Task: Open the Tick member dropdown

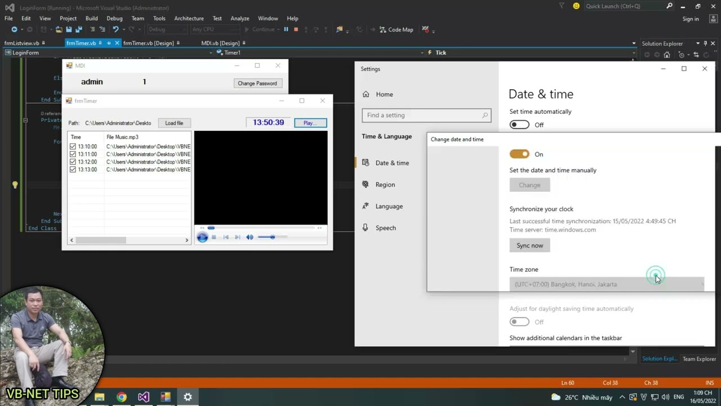Action: [531, 52]
